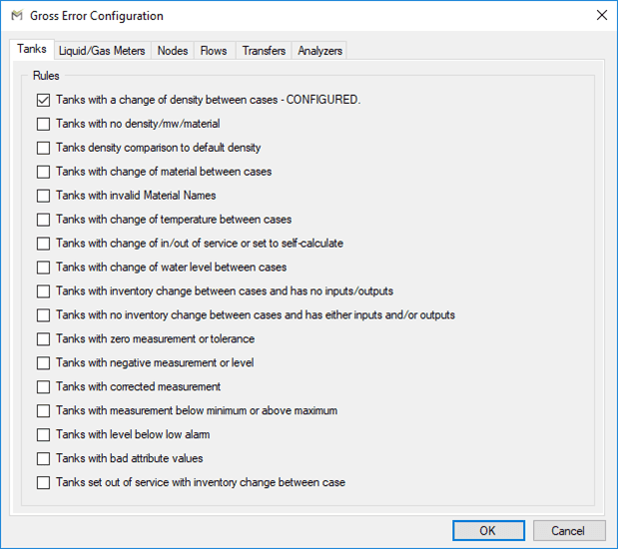This screenshot has height=549, width=618.
Task: Enable change of in/out of service rule
Action: (x=43, y=244)
